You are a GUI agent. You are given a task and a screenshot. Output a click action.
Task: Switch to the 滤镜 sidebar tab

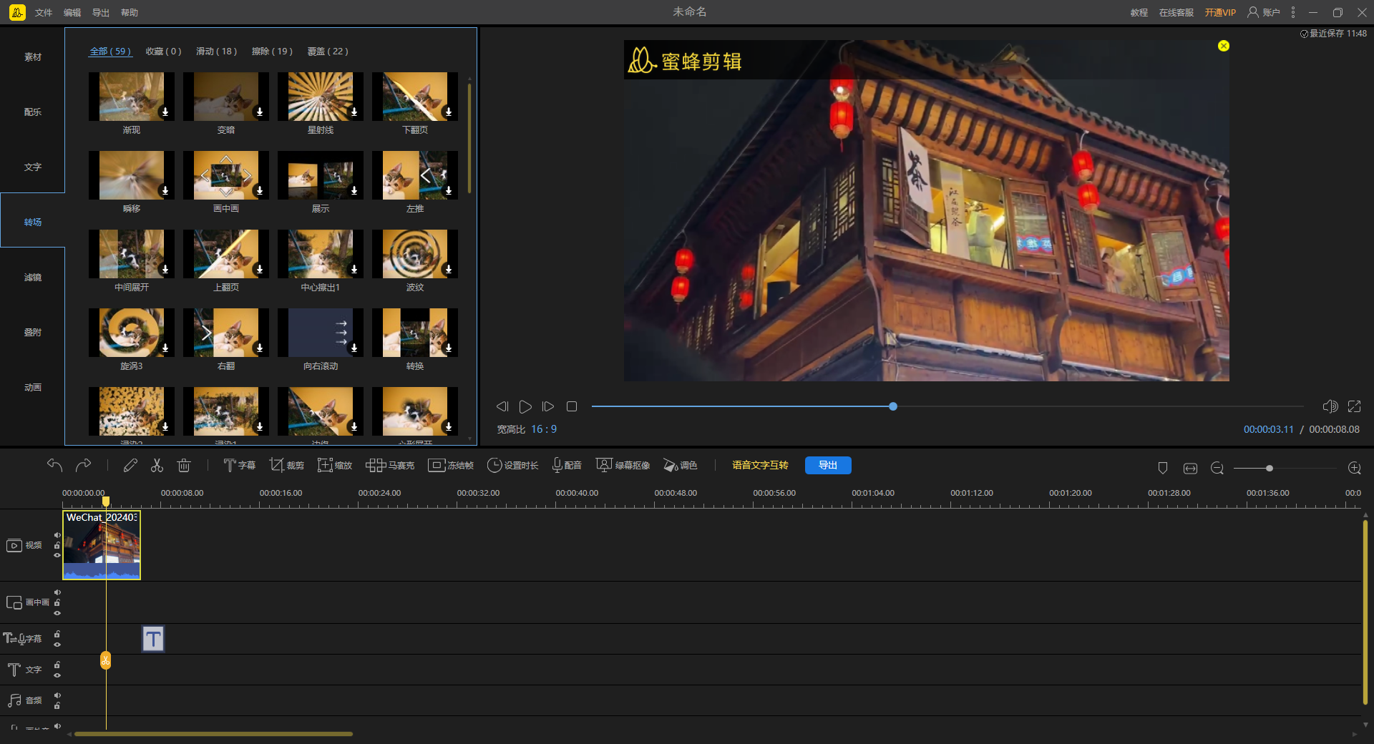click(x=33, y=278)
